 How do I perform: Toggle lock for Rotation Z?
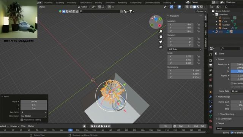click(198, 45)
